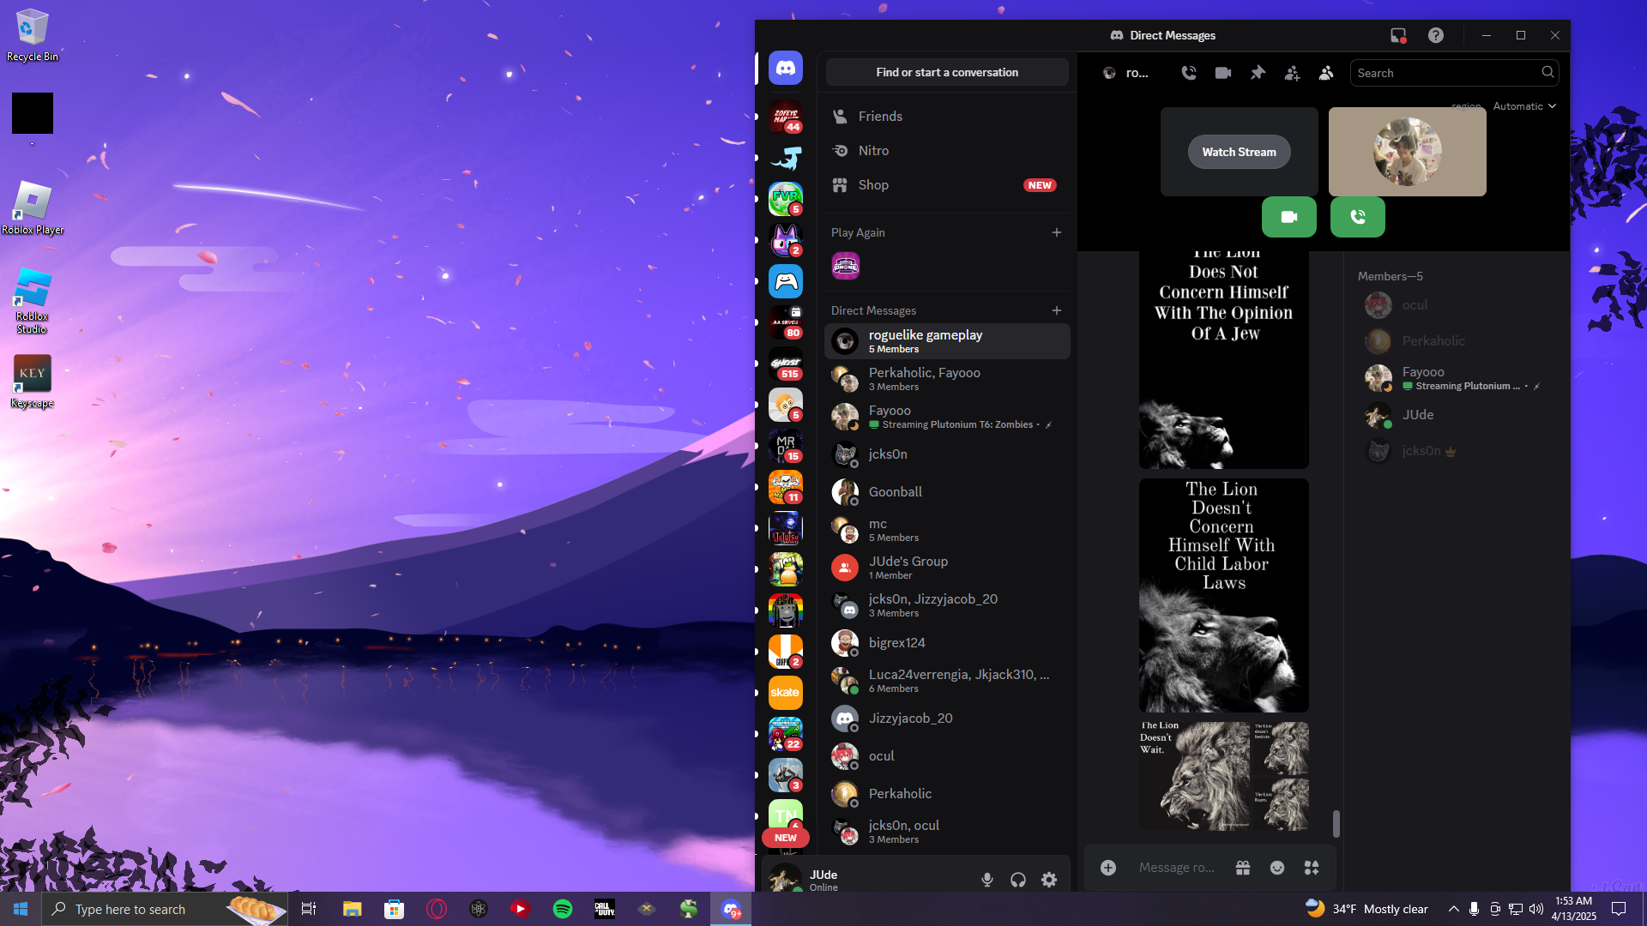
Task: Select the Keyscape desktop icon
Action: click(x=33, y=382)
